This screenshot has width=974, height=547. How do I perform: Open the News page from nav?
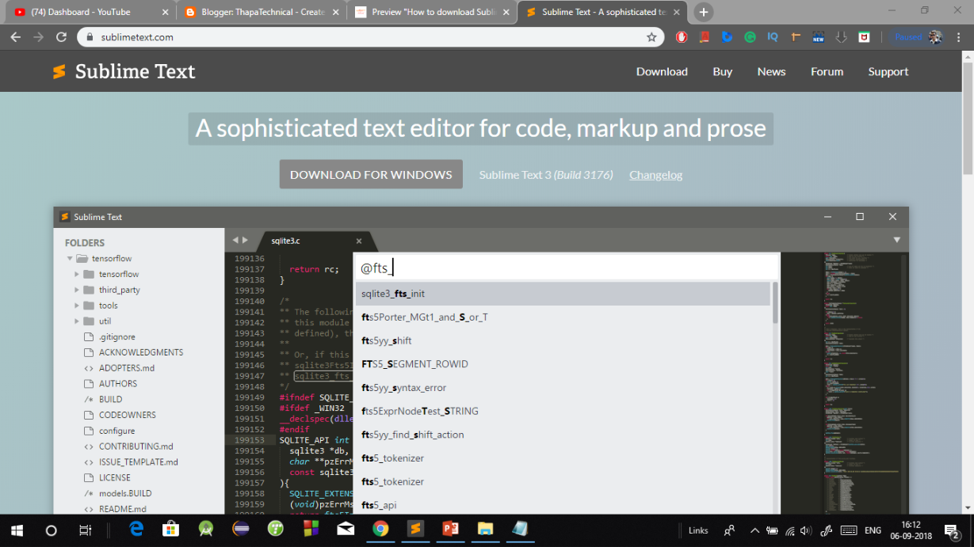point(771,71)
